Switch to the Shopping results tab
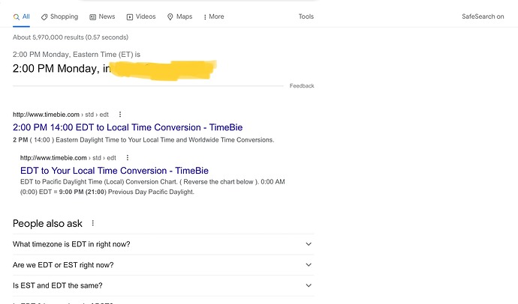 pyautogui.click(x=64, y=16)
